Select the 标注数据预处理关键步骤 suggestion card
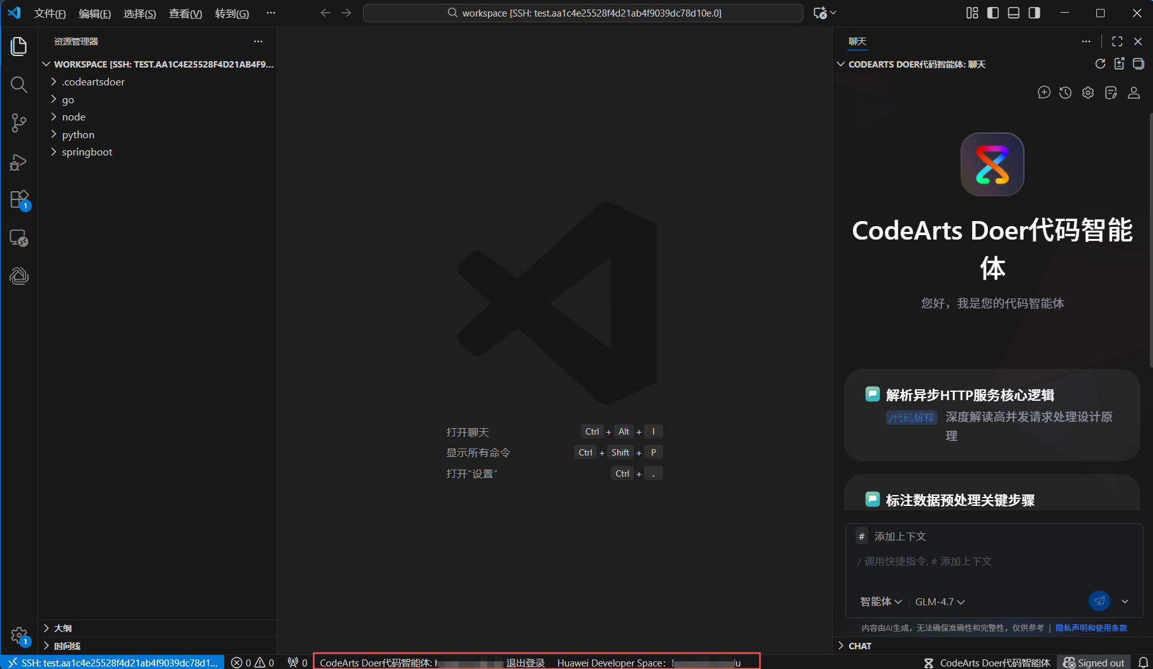 tap(992, 493)
